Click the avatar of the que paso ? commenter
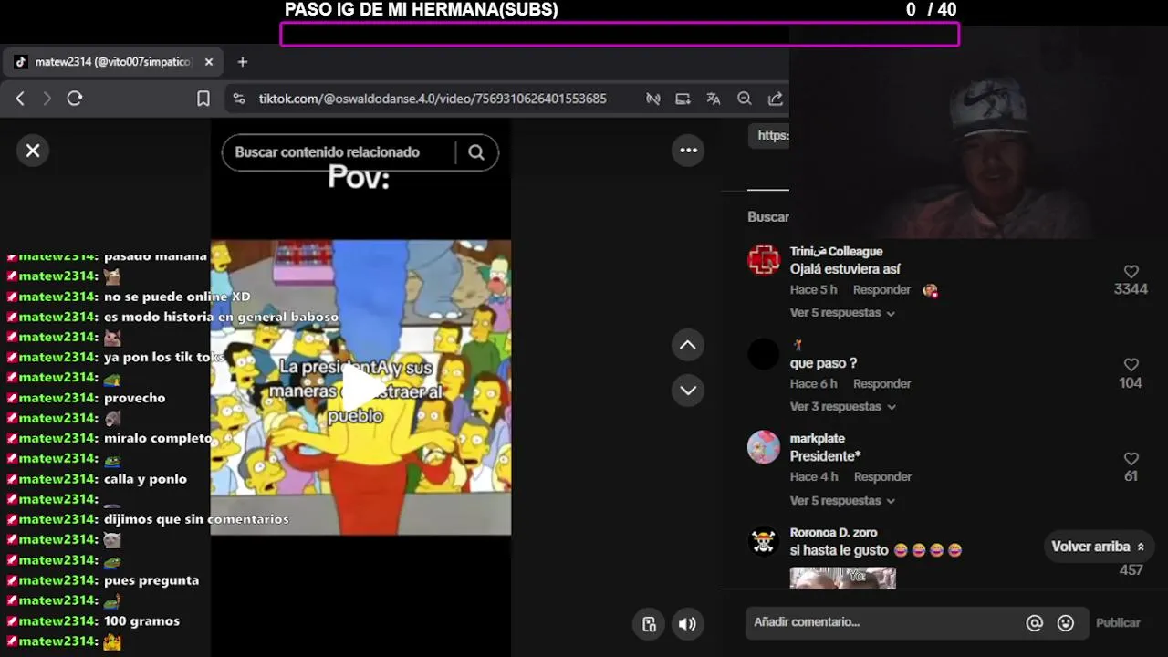The width and height of the screenshot is (1168, 657). click(764, 354)
